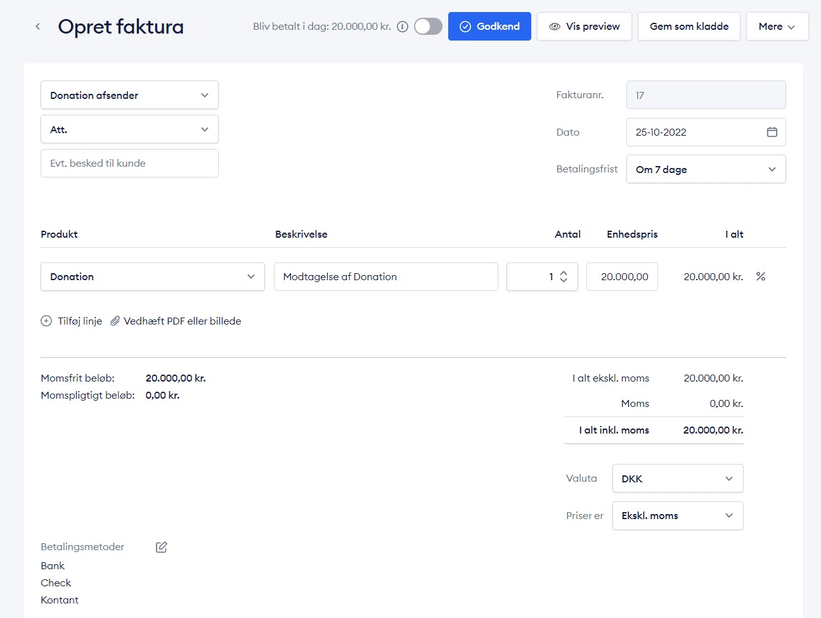821x618 pixels.
Task: Increase Antal with the up stepper arrow
Action: pos(564,273)
